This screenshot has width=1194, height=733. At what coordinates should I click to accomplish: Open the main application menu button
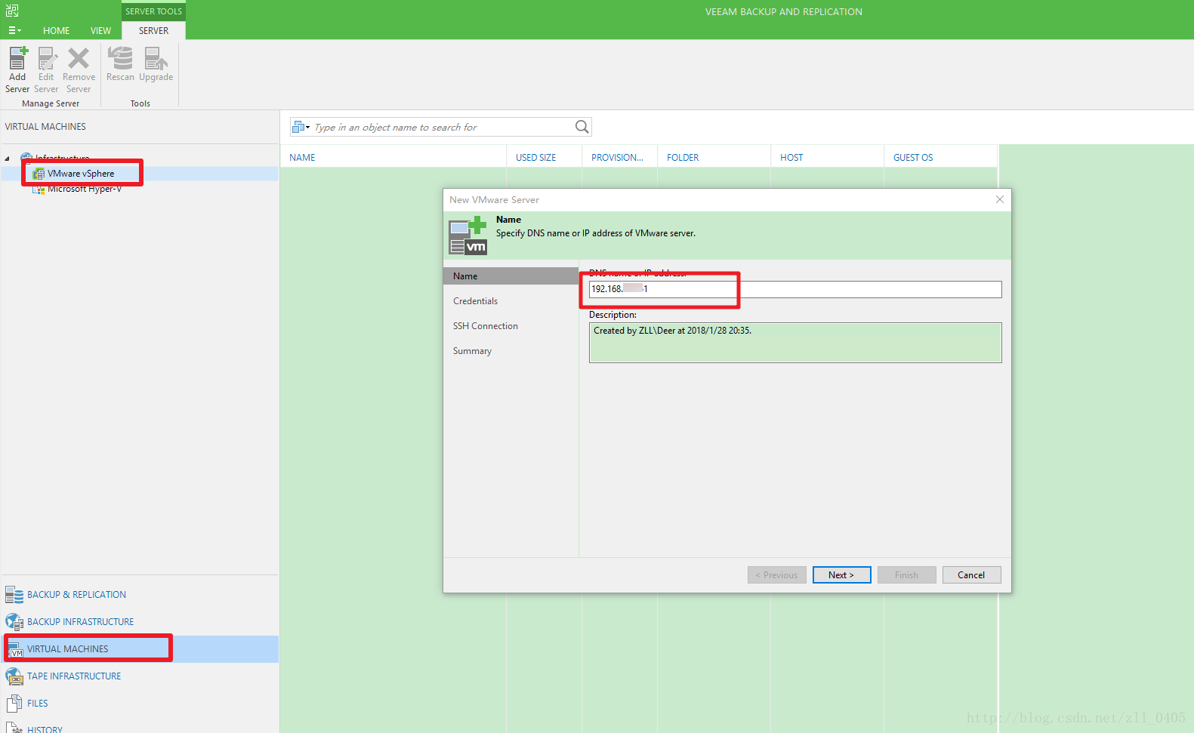point(14,30)
